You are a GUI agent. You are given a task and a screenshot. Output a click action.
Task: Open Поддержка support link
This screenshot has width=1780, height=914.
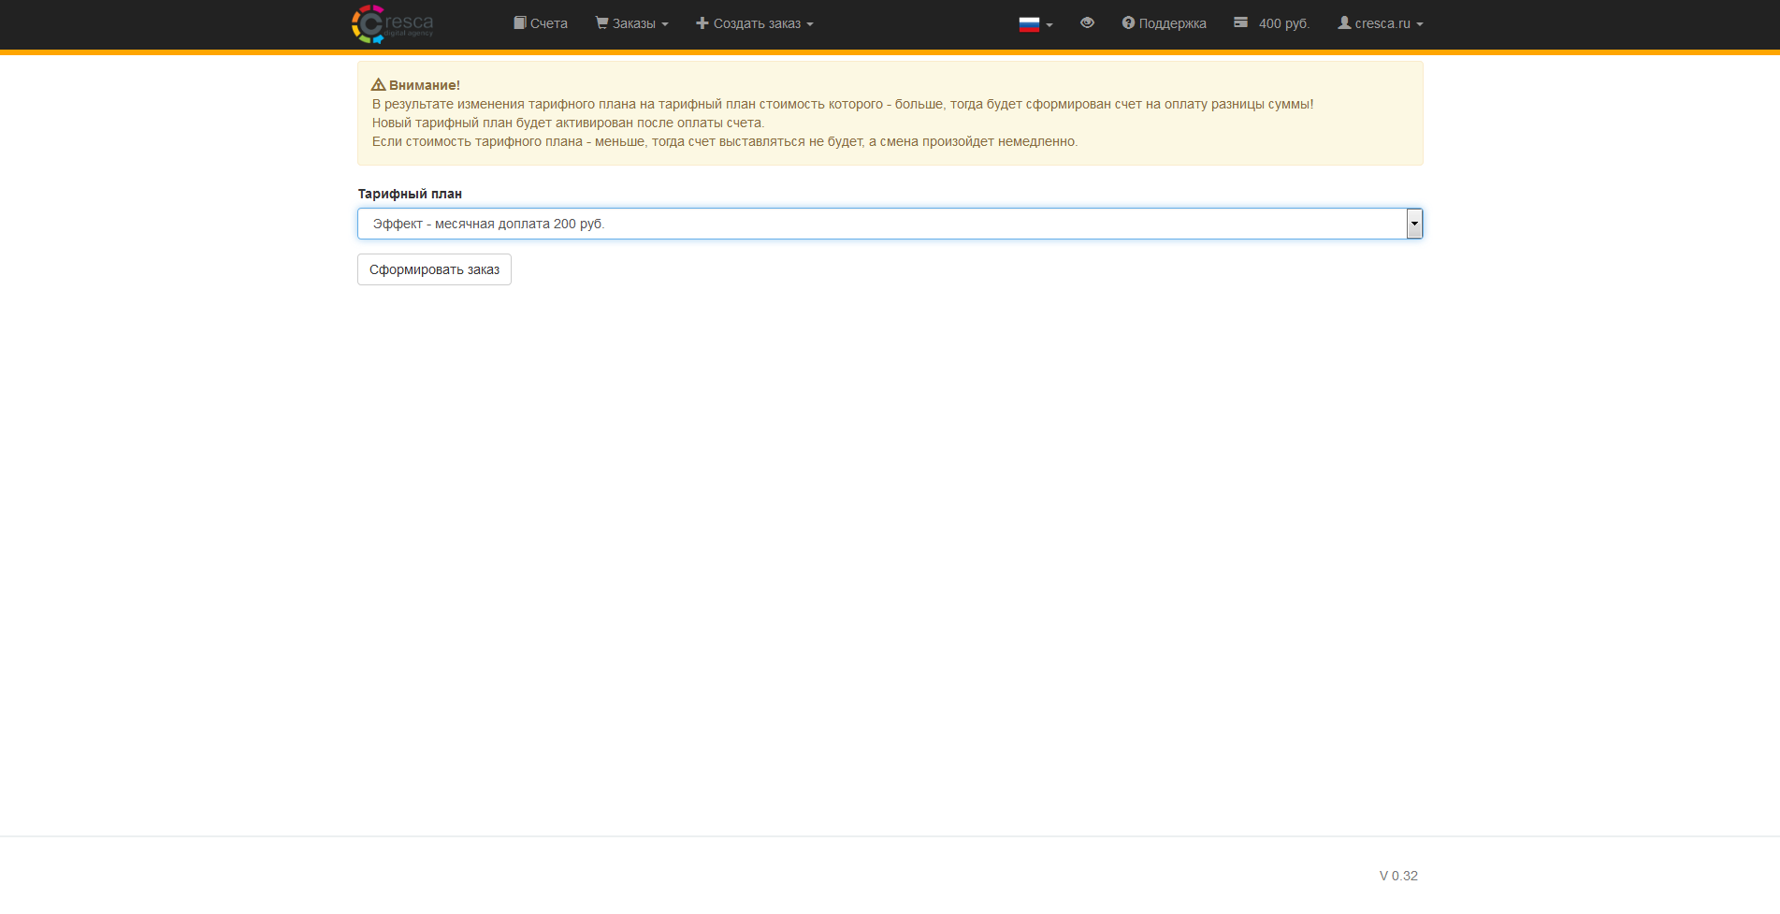click(x=1165, y=23)
